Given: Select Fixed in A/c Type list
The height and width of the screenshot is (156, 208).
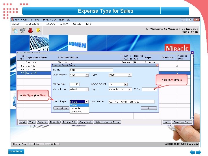Looking at the screenshot, I should (79, 105).
